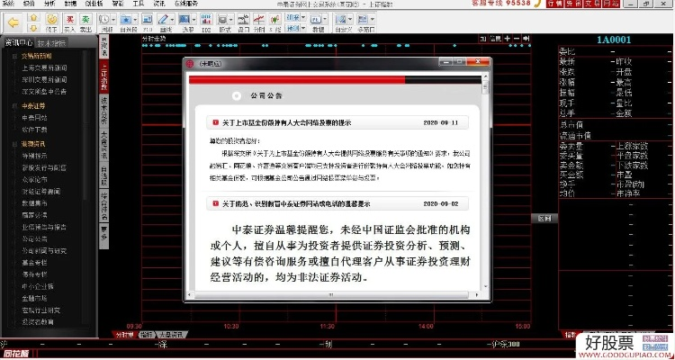Screen dimensions: 675x360
Task: Open dropdown arrow next to 选股 icon
Action: coord(194,20)
